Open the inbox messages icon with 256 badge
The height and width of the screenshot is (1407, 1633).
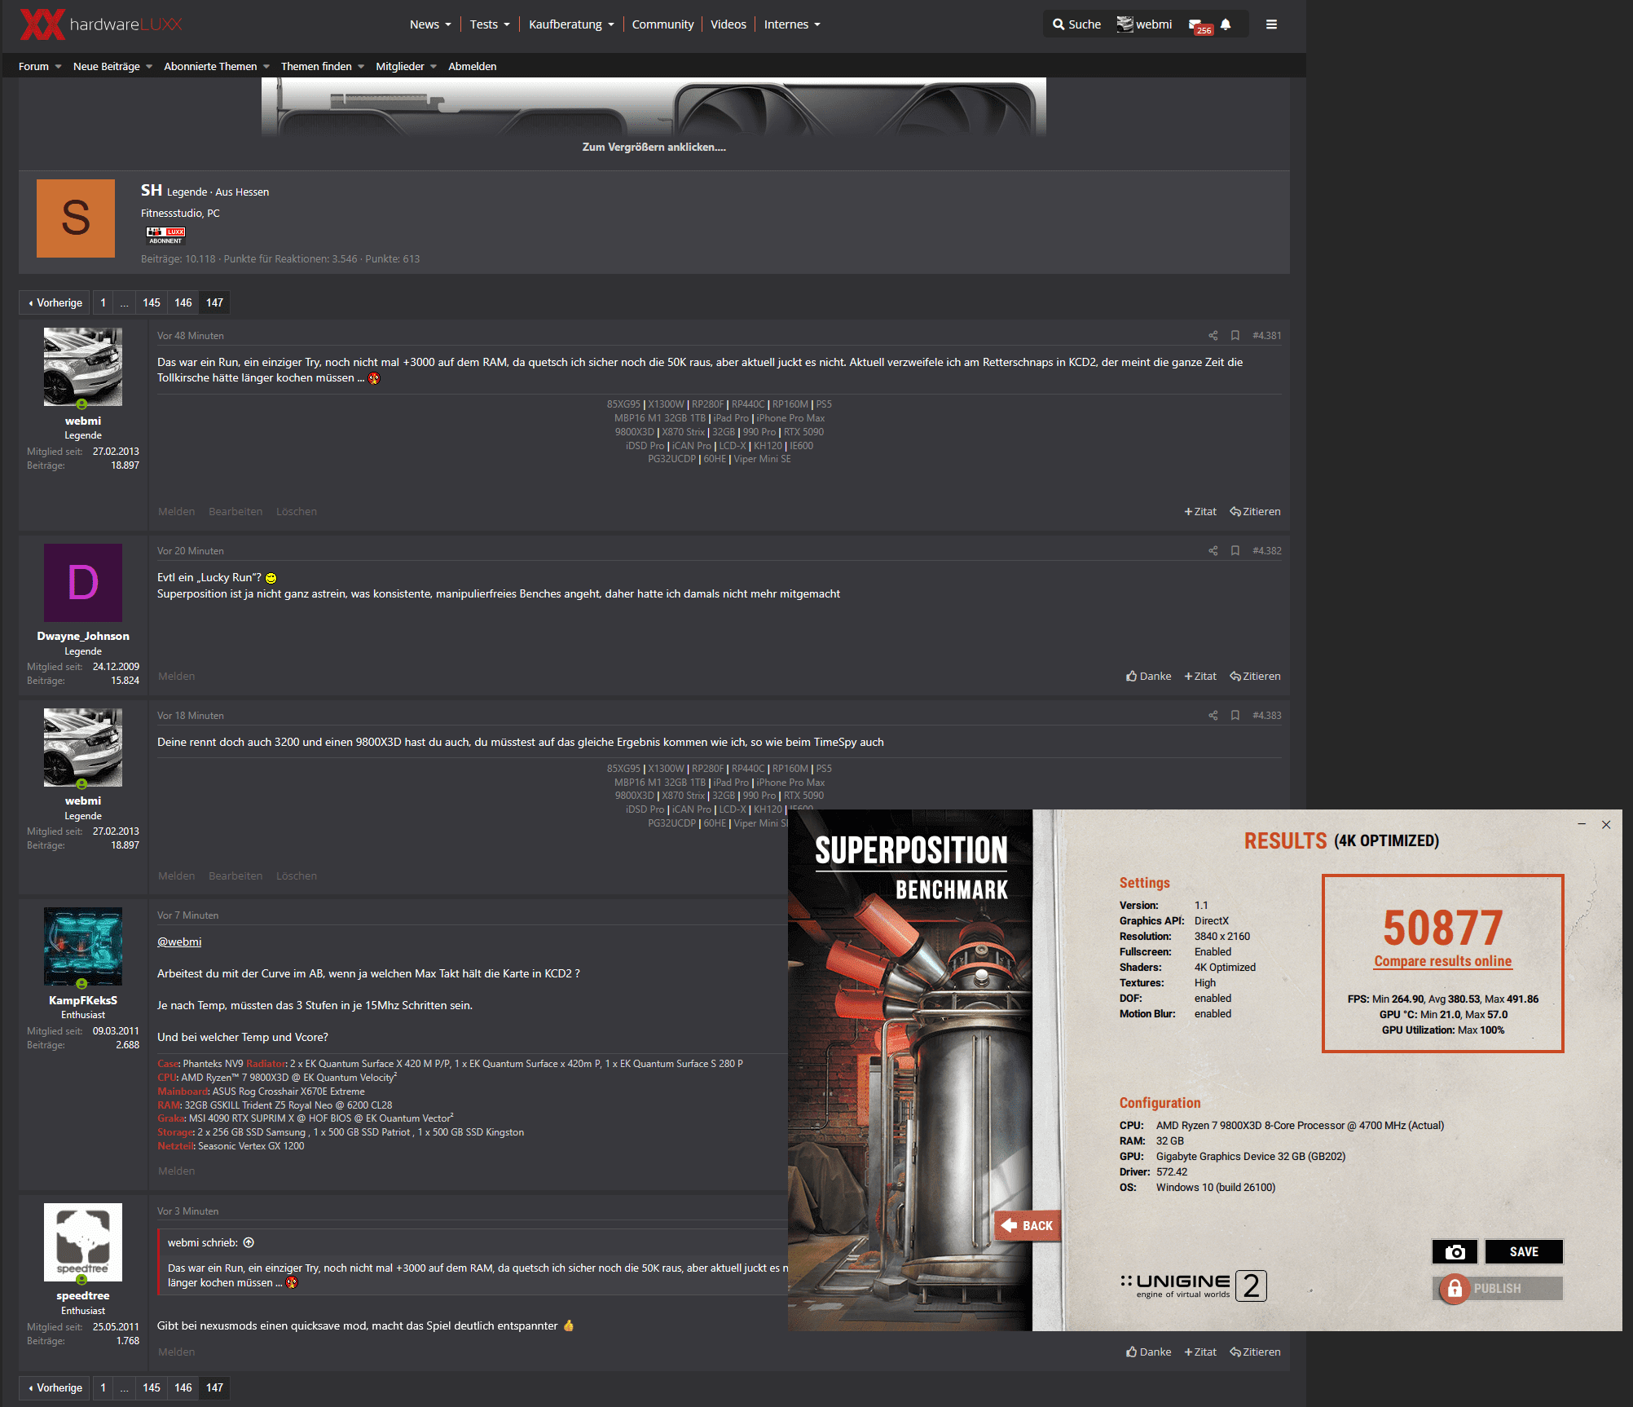(1196, 25)
